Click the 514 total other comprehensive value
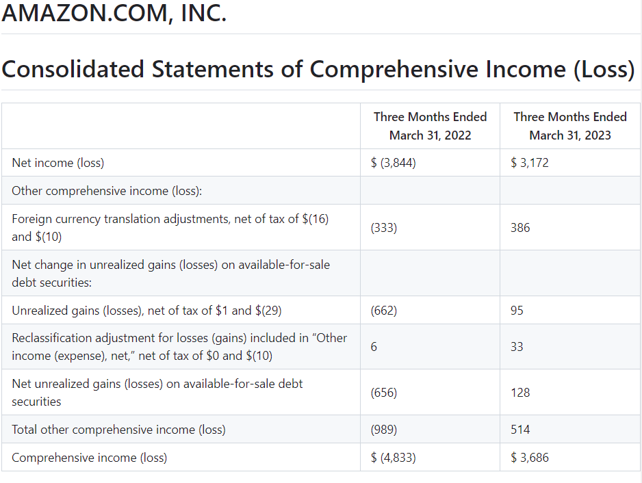Viewport: 642px width, 483px height. tap(520, 430)
